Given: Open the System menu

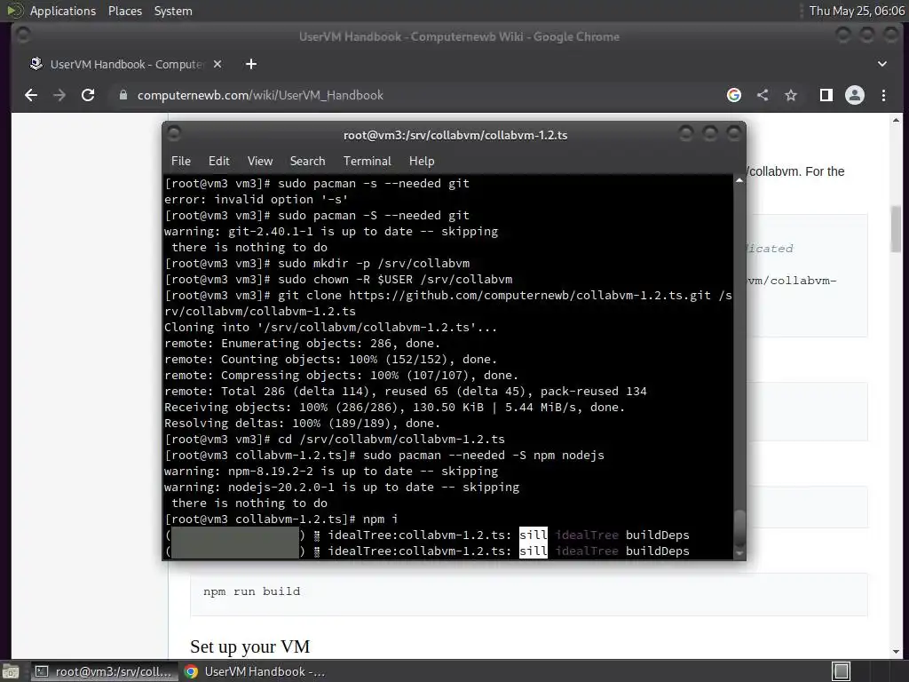Looking at the screenshot, I should pos(173,11).
